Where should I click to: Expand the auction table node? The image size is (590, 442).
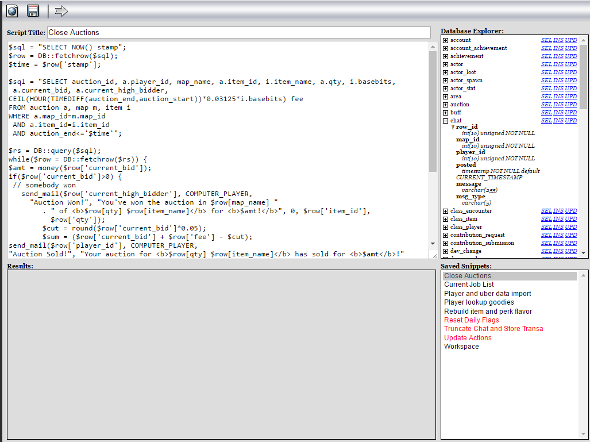pyautogui.click(x=445, y=104)
